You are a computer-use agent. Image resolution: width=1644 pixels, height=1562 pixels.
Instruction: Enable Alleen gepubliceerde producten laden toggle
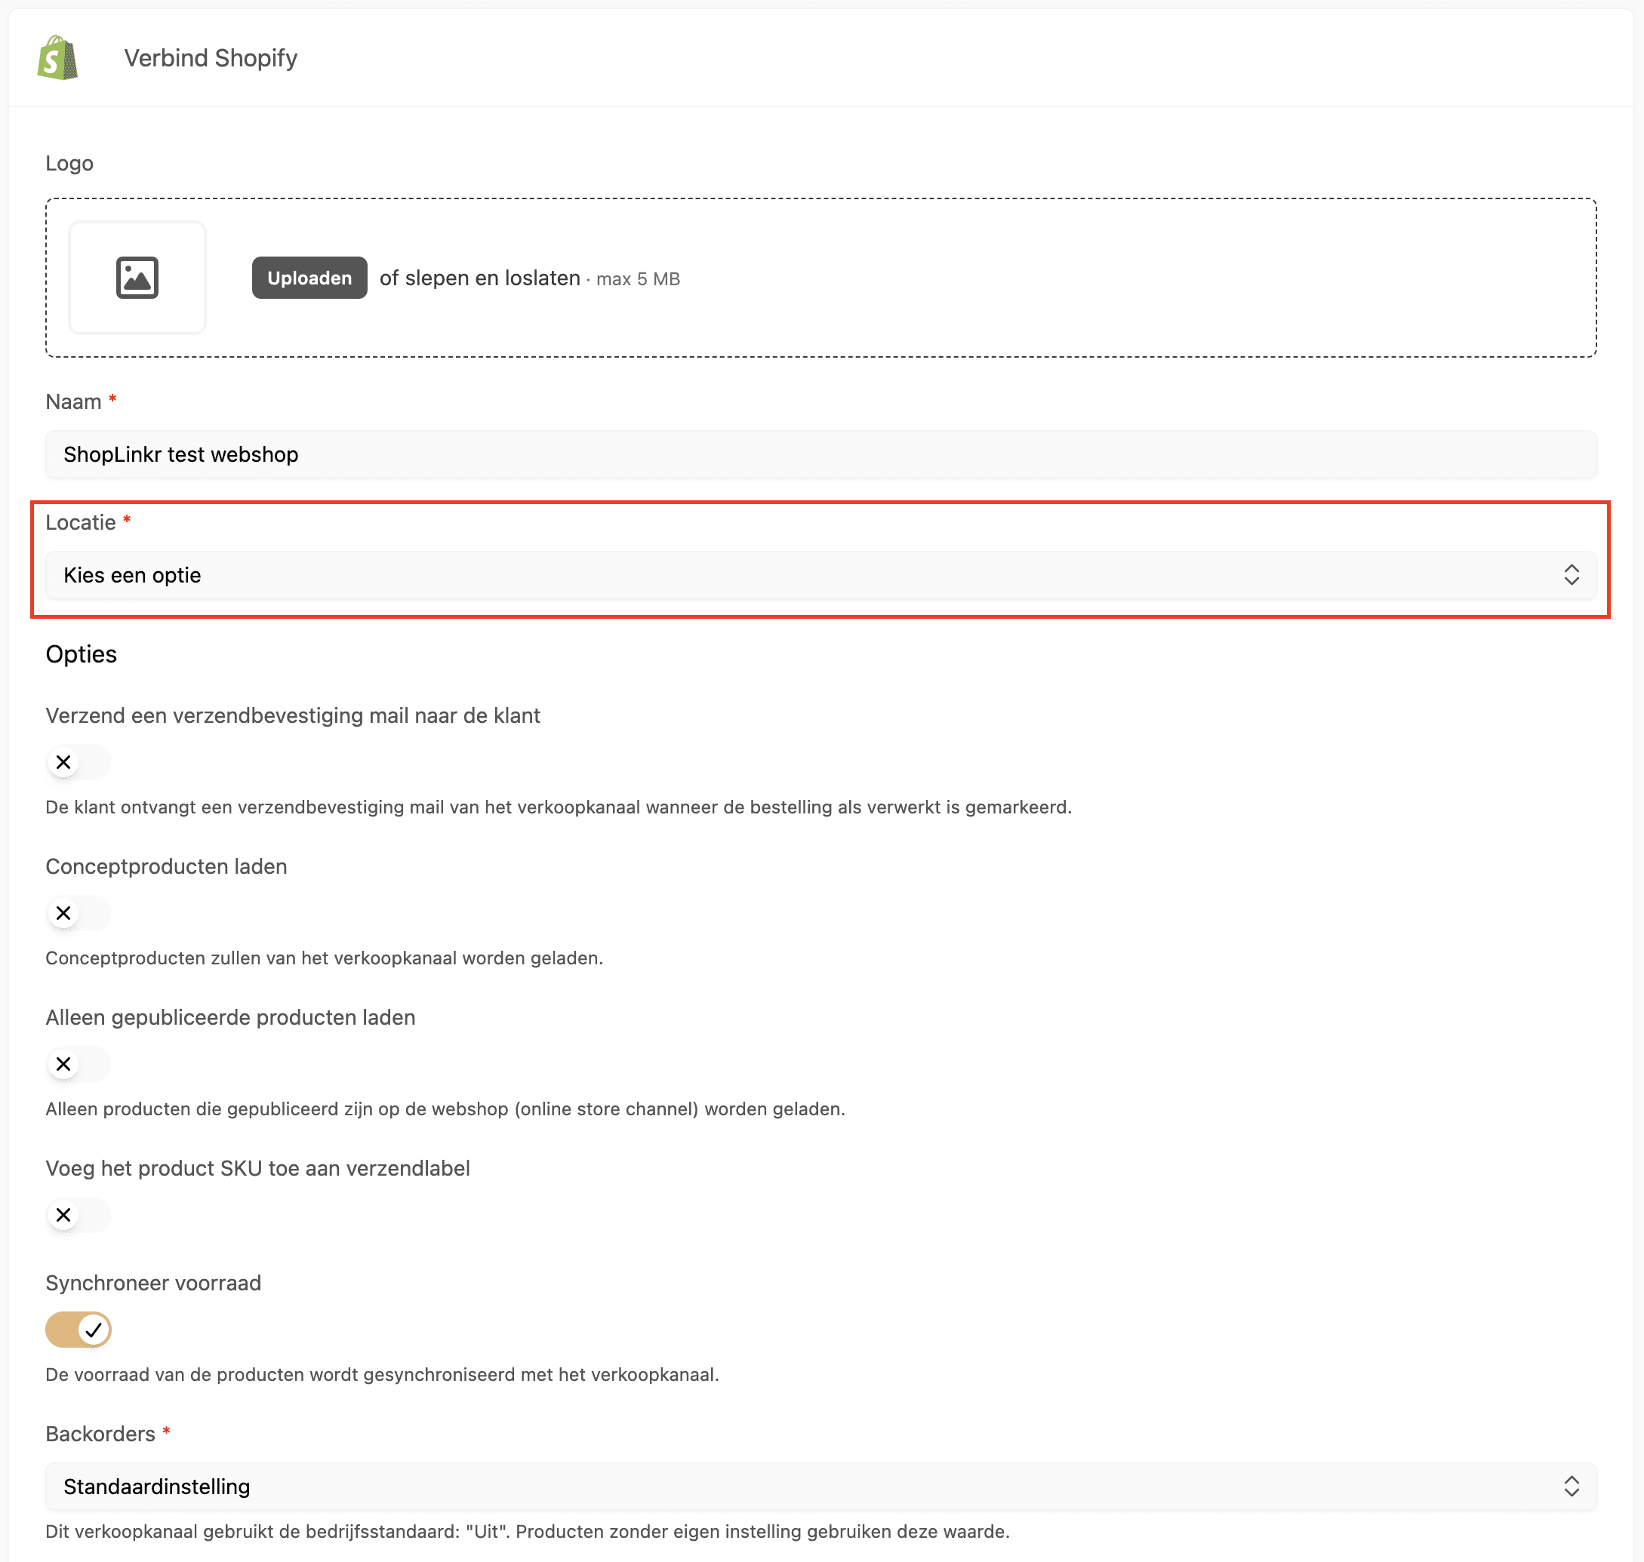click(79, 1064)
